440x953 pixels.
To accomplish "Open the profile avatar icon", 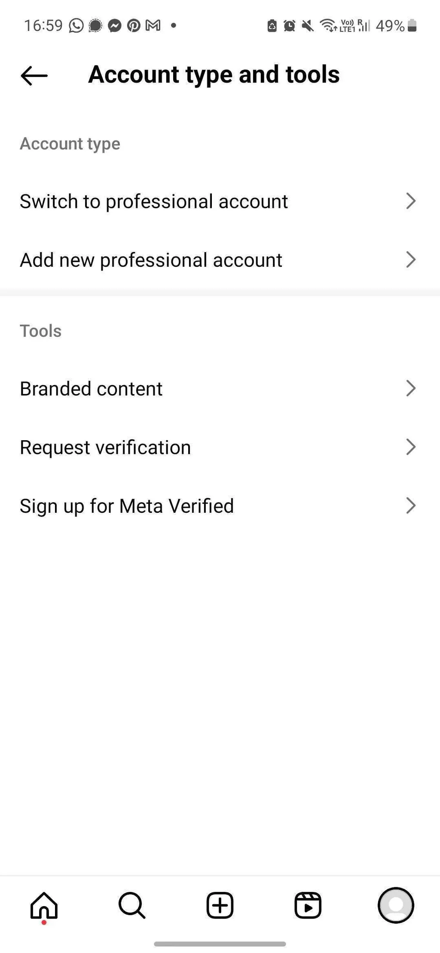I will click(x=396, y=905).
